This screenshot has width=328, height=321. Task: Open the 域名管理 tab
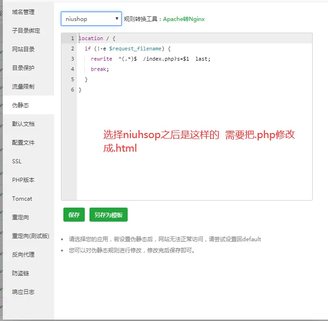coord(23,12)
